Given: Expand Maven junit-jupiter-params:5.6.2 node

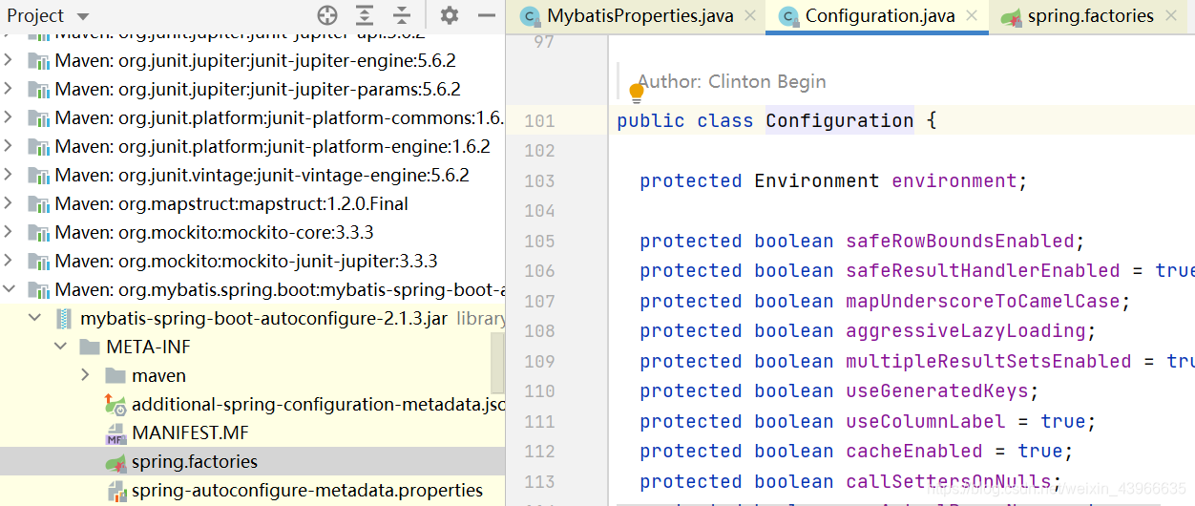Looking at the screenshot, I should click(9, 89).
